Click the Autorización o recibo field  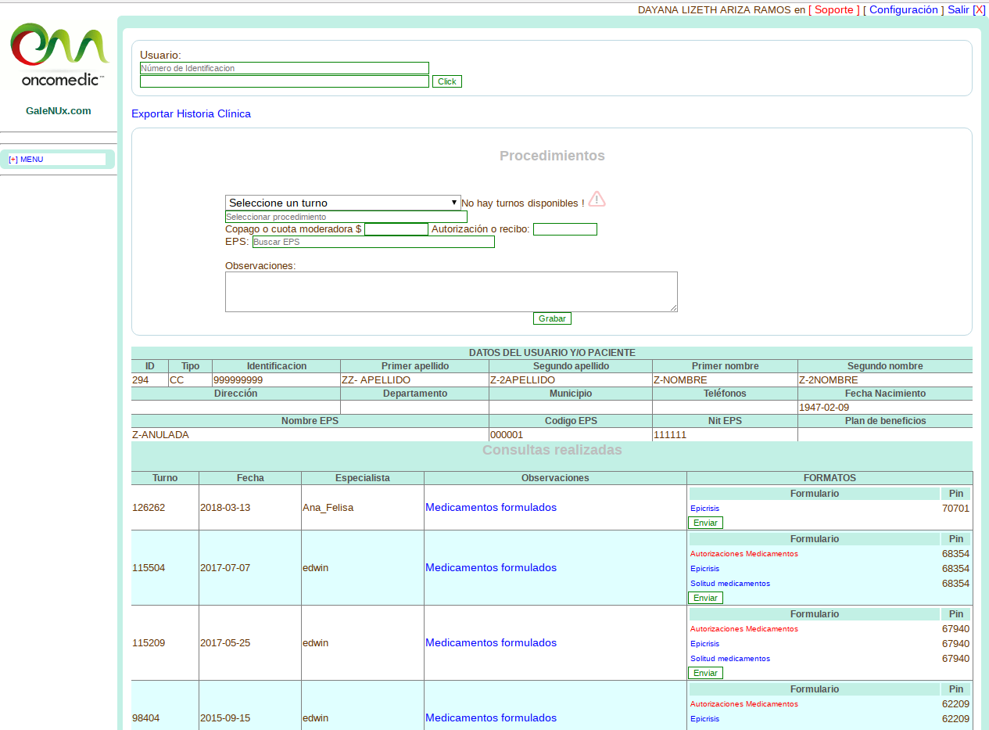pos(564,229)
